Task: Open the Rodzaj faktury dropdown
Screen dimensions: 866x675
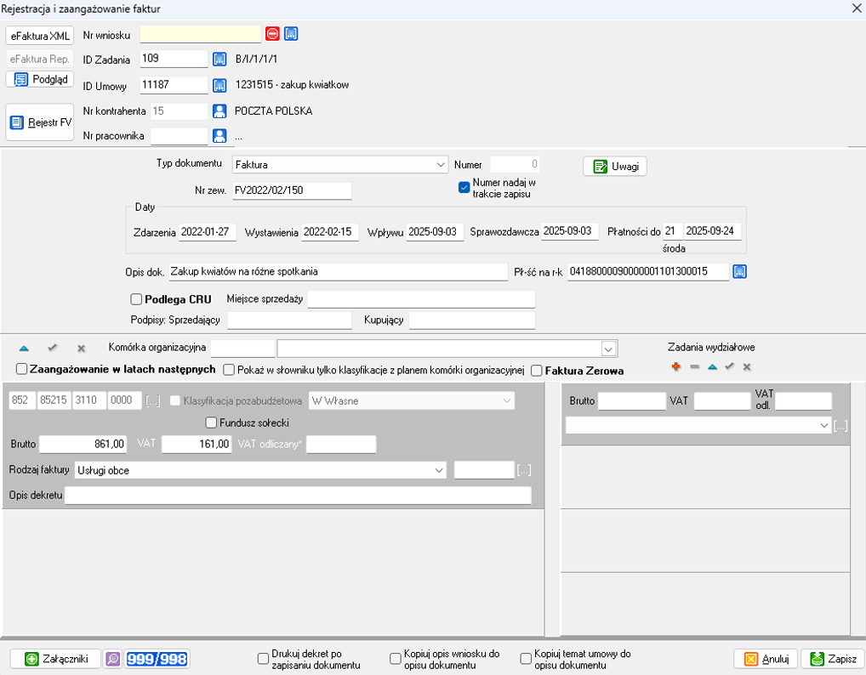Action: coord(439,470)
